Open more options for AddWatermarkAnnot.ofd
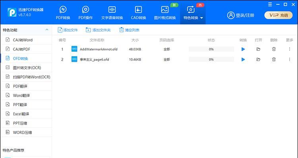This screenshot has width=298, height=158. (289, 49)
